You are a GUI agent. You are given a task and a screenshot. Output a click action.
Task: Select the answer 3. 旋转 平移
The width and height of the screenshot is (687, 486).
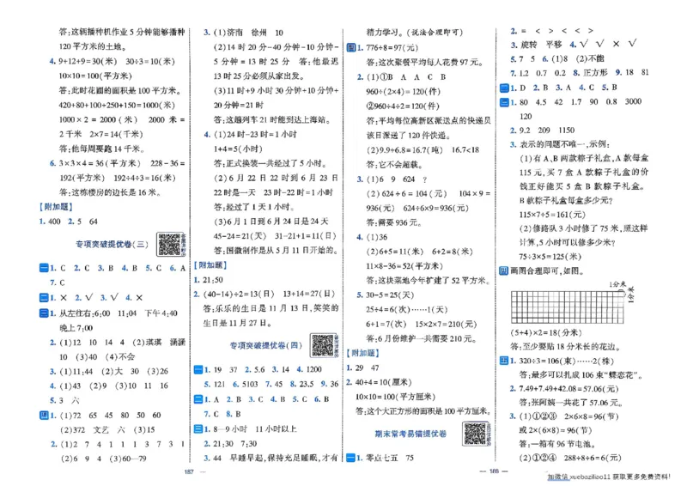point(536,45)
